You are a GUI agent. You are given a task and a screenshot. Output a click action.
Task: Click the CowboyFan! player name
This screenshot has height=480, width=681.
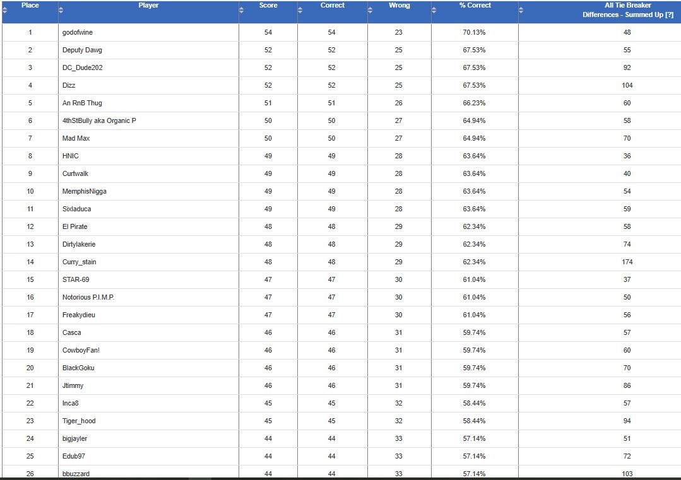tap(81, 350)
